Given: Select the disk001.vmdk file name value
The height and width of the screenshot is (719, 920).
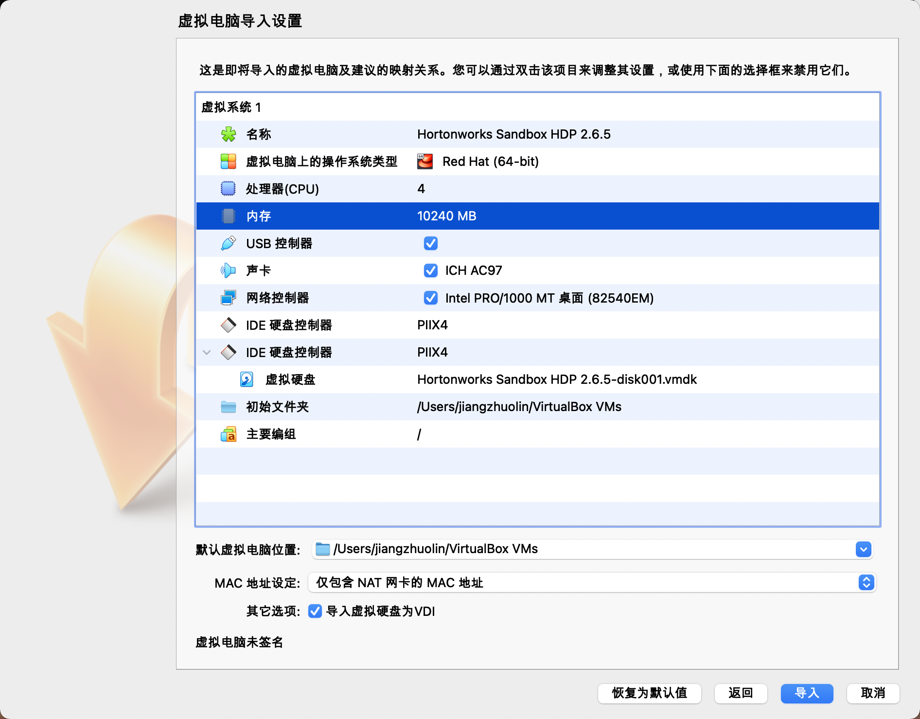Looking at the screenshot, I should click(557, 379).
